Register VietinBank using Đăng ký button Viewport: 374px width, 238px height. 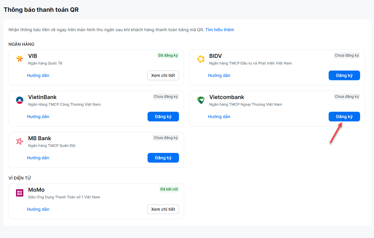click(163, 117)
